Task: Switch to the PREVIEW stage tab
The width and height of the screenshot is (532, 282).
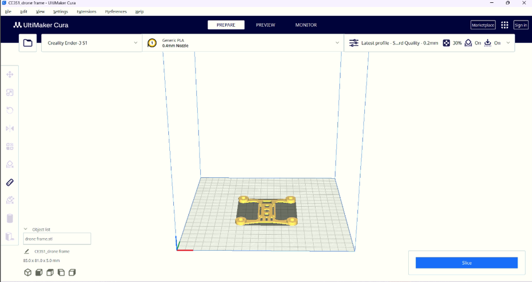Action: click(265, 25)
